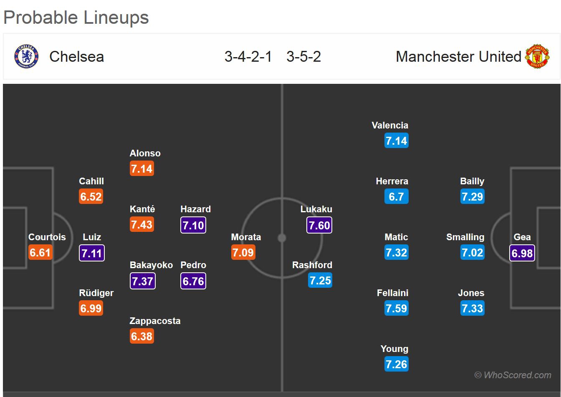Image resolution: width=561 pixels, height=397 pixels.
Task: Click the Zappacosta player name
Action: [x=155, y=321]
